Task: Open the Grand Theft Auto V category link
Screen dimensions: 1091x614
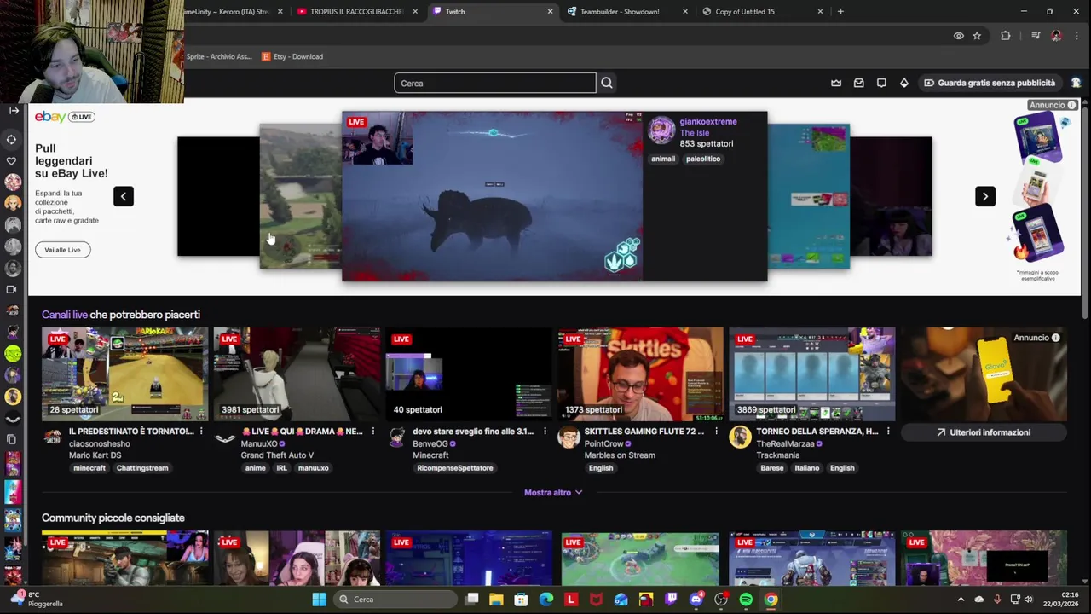Action: 277,455
